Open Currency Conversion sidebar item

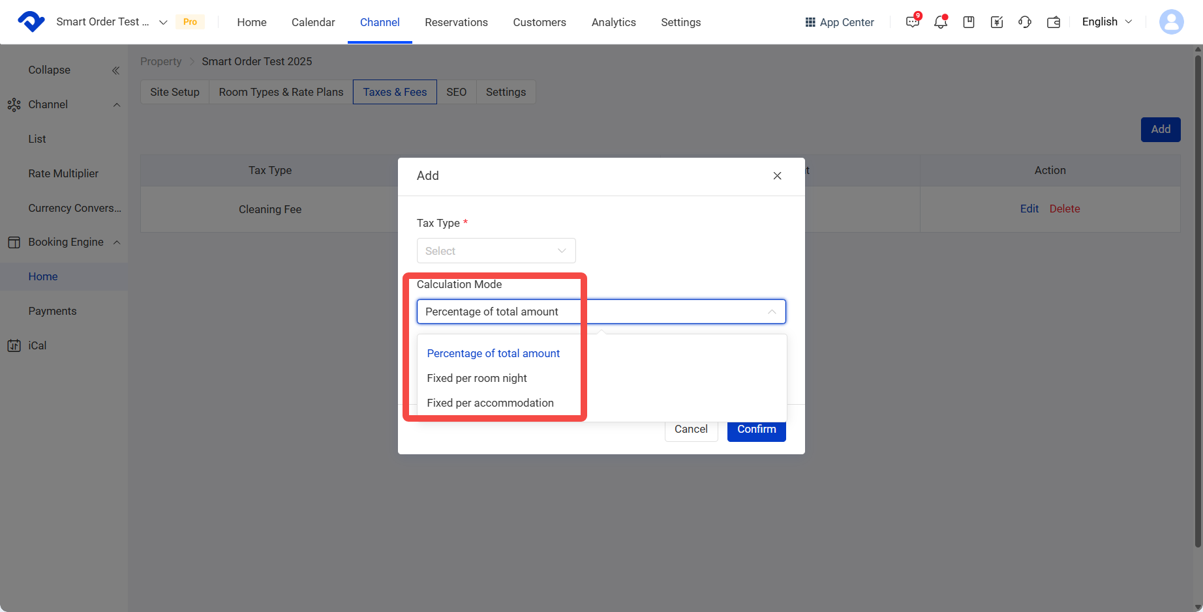(x=74, y=208)
